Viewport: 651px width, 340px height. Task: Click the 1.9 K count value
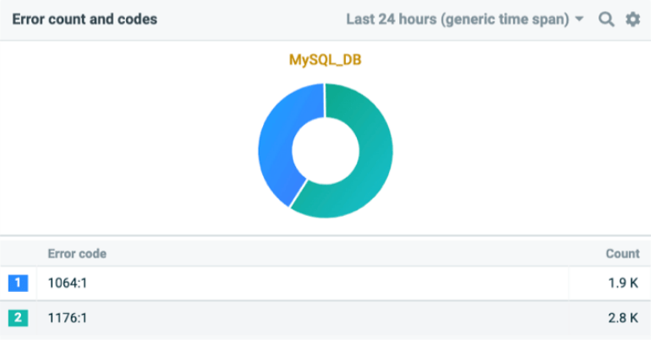[x=624, y=283]
